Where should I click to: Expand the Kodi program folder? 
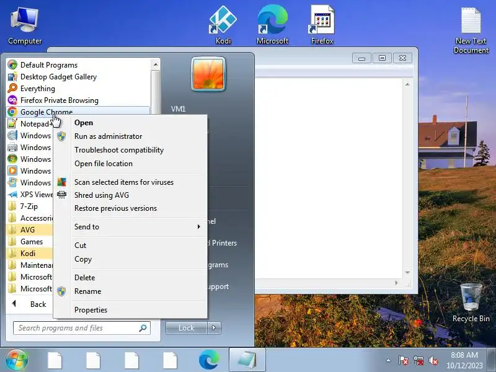pyautogui.click(x=30, y=254)
